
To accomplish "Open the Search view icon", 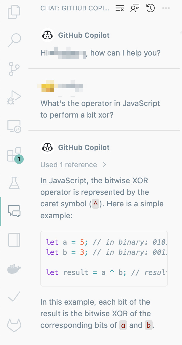I will pyautogui.click(x=14, y=40).
